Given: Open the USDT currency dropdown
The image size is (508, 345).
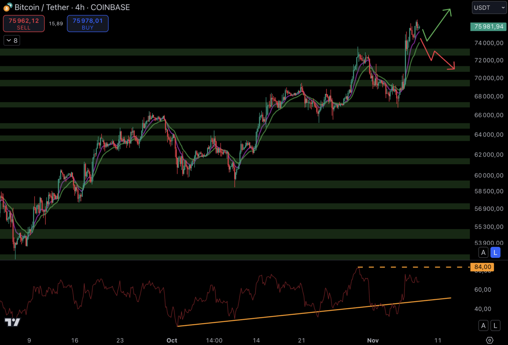Looking at the screenshot, I should coord(489,8).
